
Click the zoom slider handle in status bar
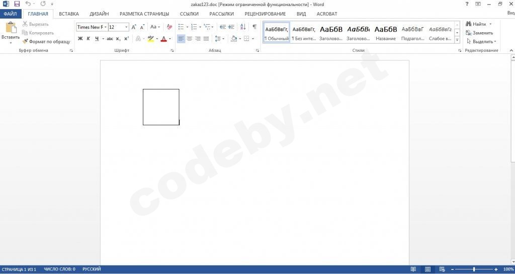pyautogui.click(x=474, y=269)
